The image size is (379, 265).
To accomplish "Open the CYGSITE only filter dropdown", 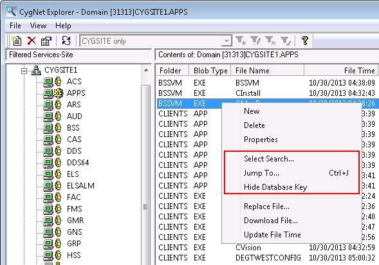I will pos(226,41).
